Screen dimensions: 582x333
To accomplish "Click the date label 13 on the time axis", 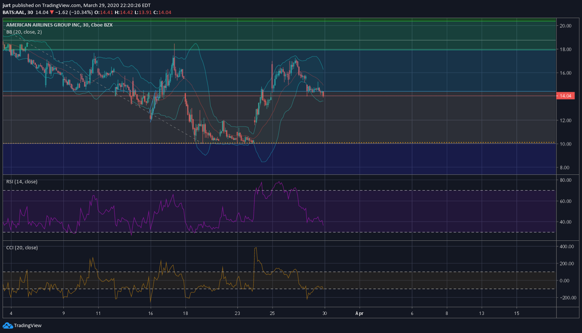I will [482, 313].
